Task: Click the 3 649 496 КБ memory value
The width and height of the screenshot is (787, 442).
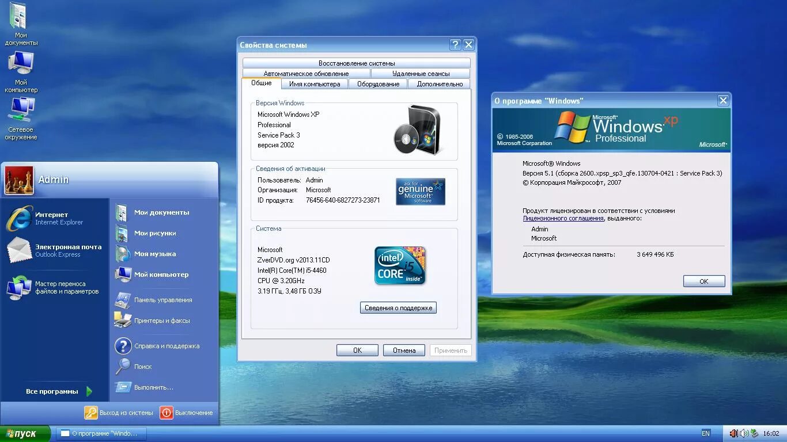Action: point(655,254)
